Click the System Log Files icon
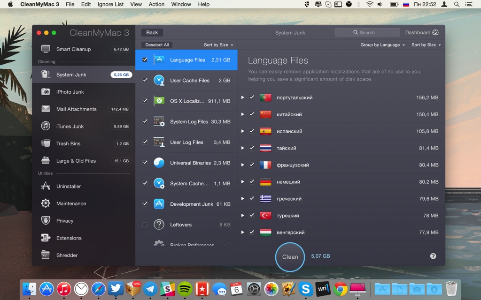The image size is (481, 300). point(159,121)
